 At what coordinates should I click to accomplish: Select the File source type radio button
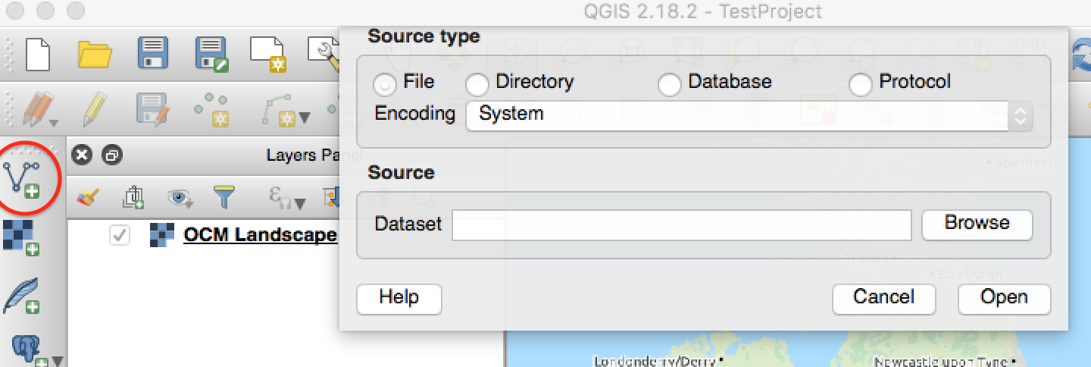click(x=386, y=84)
